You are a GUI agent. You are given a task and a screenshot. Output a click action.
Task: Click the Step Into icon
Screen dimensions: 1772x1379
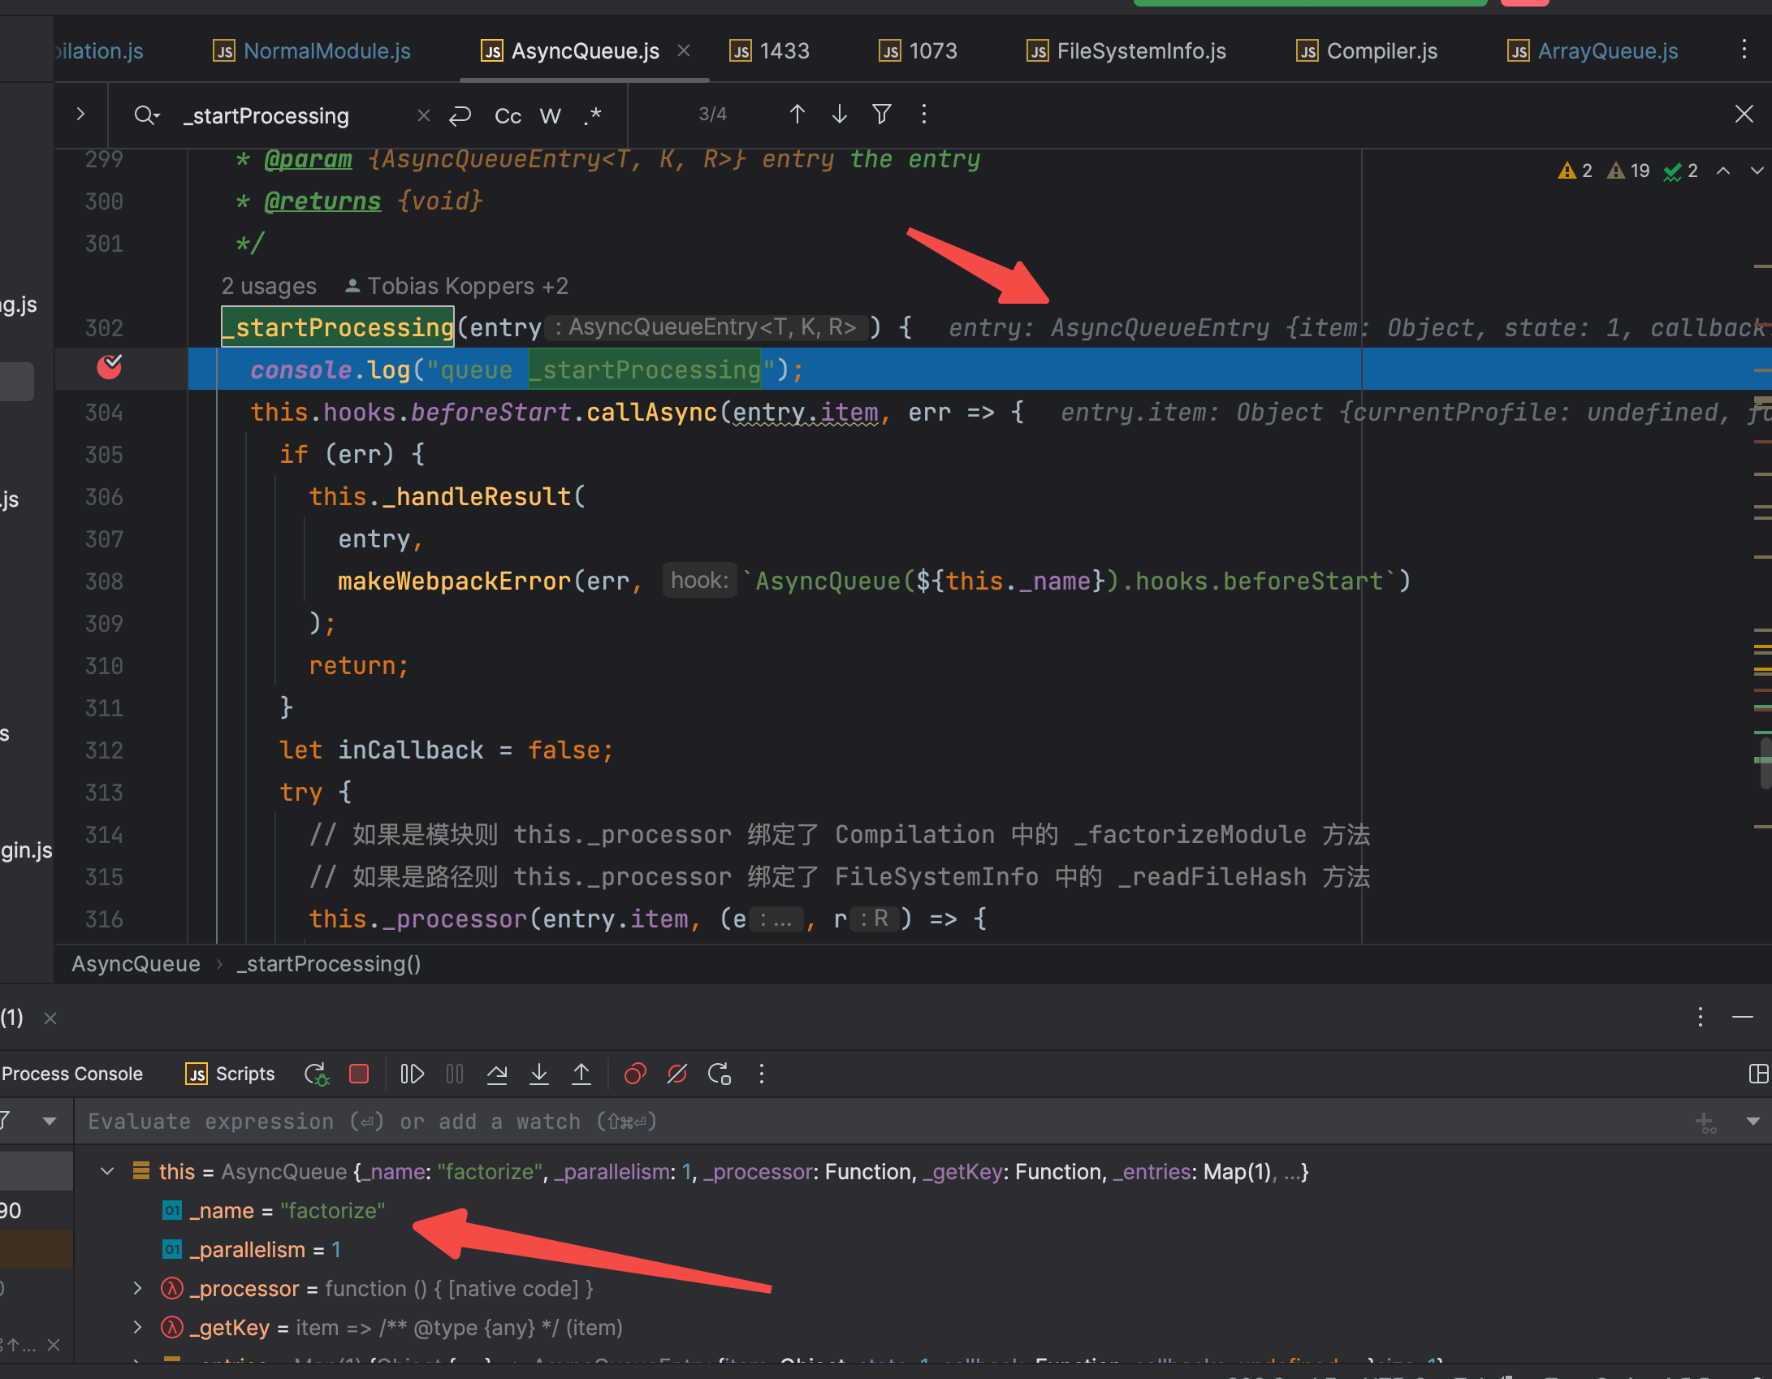(539, 1074)
